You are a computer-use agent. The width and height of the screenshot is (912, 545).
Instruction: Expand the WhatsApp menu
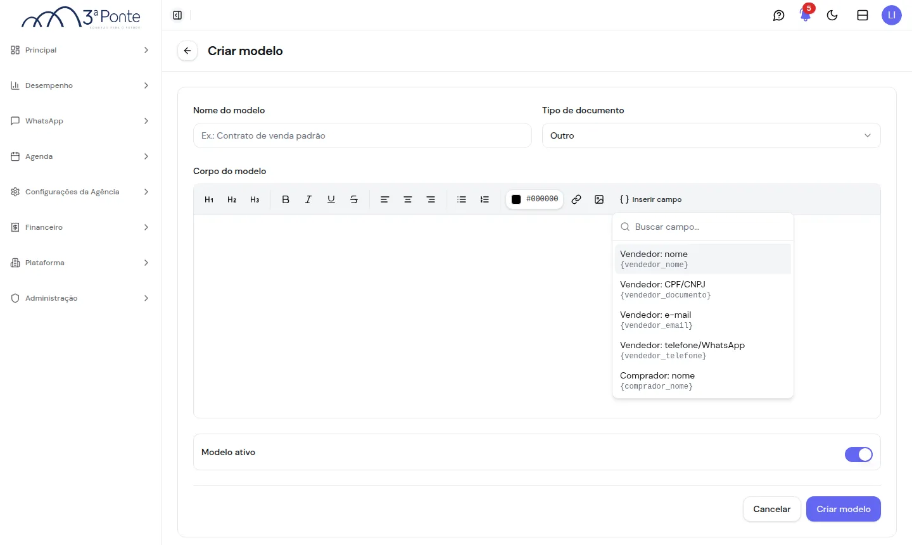80,121
